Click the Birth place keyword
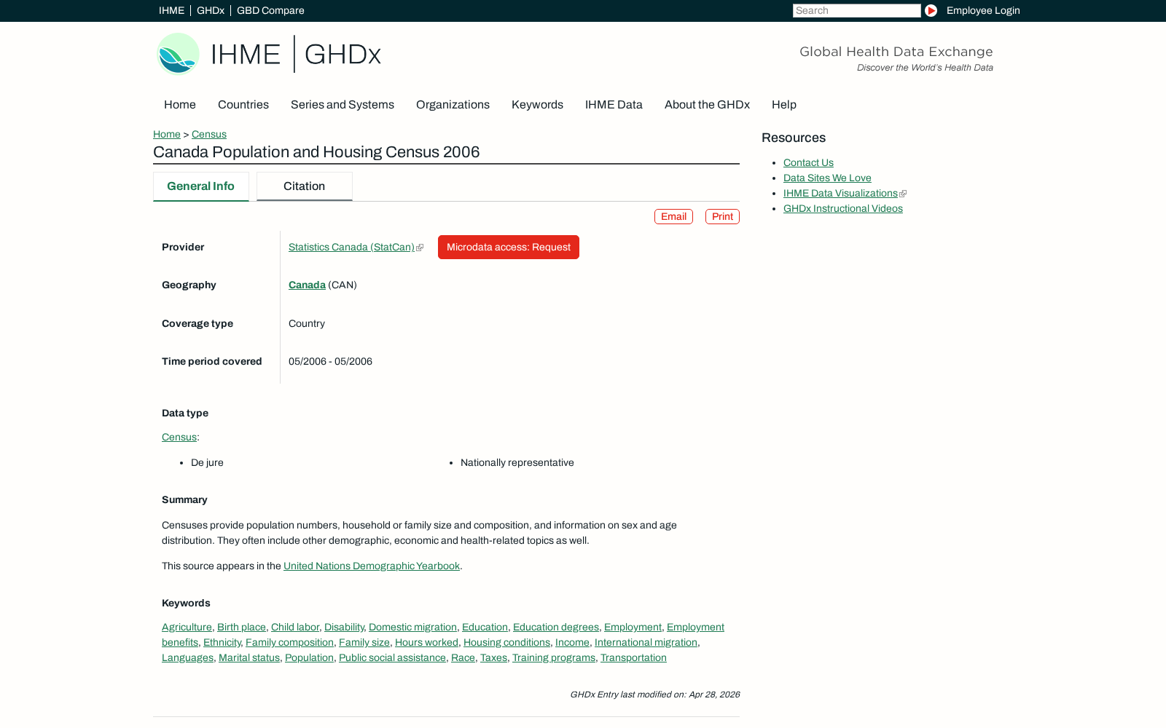Viewport: 1166px width, 728px height. [x=241, y=627]
